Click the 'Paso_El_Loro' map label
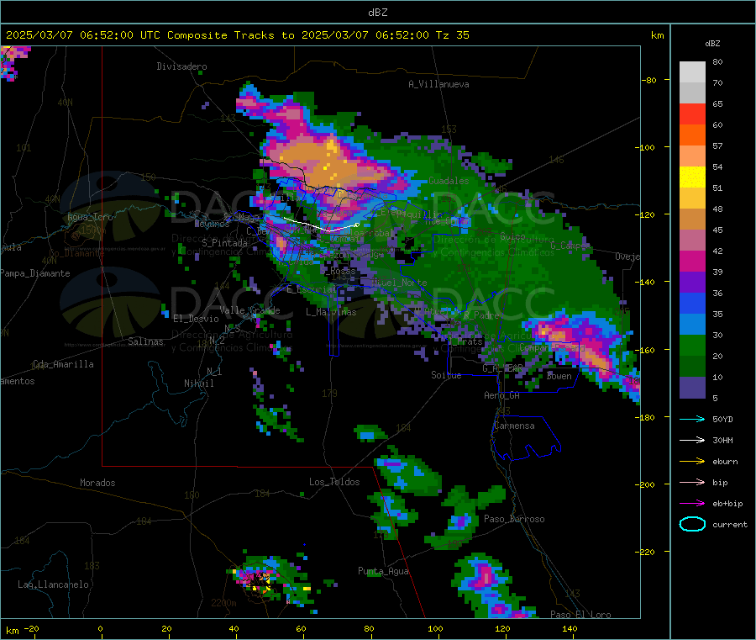The height and width of the screenshot is (640, 756). (581, 615)
